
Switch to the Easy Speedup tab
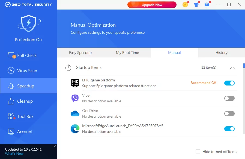[x=80, y=53]
